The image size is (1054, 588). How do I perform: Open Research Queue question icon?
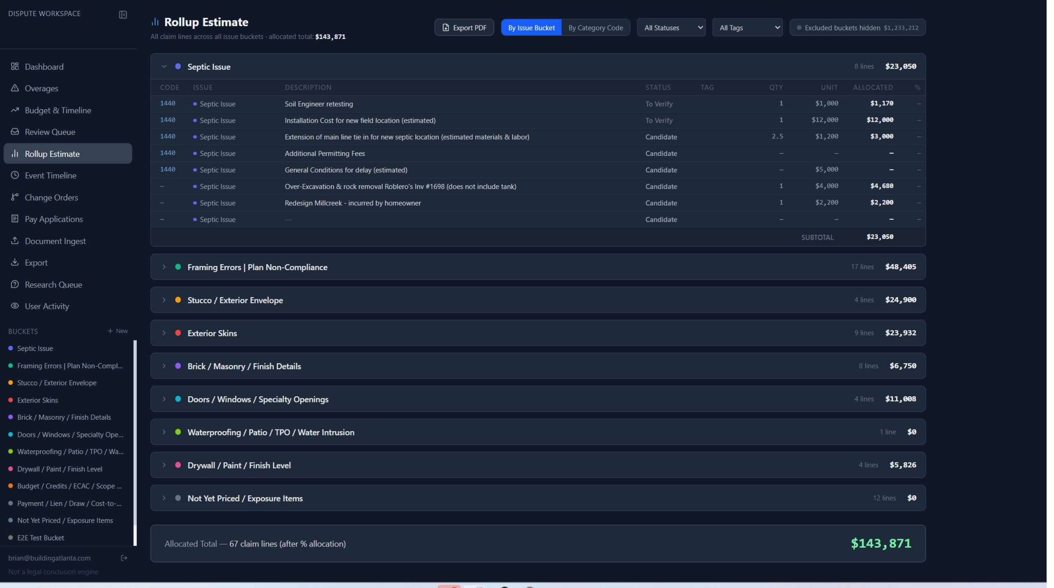pyautogui.click(x=15, y=284)
